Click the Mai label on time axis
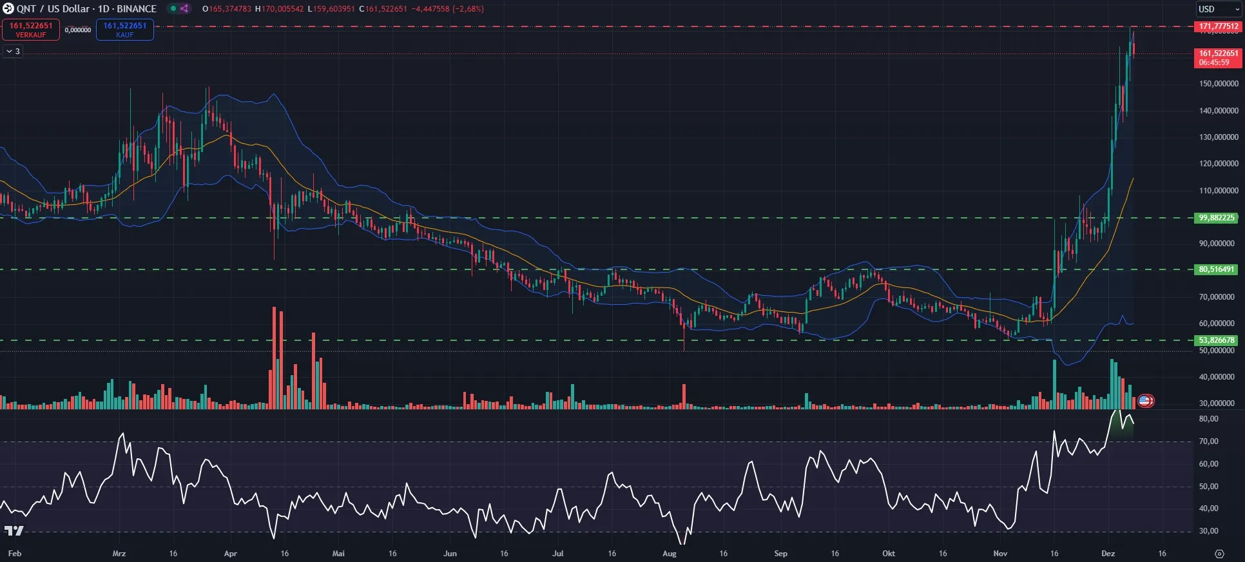 pos(338,554)
